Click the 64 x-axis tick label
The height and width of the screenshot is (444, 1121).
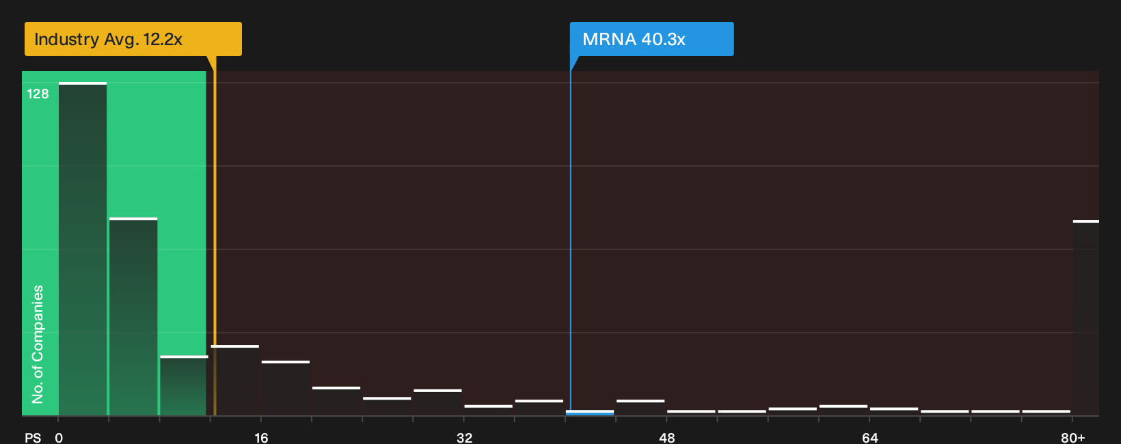point(869,437)
